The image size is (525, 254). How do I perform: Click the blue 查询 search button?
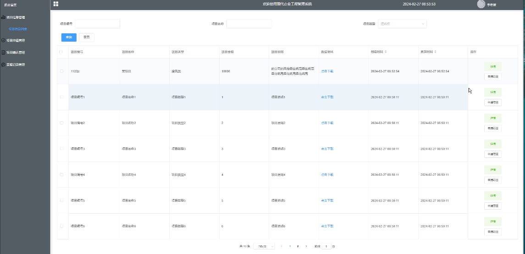pos(69,38)
